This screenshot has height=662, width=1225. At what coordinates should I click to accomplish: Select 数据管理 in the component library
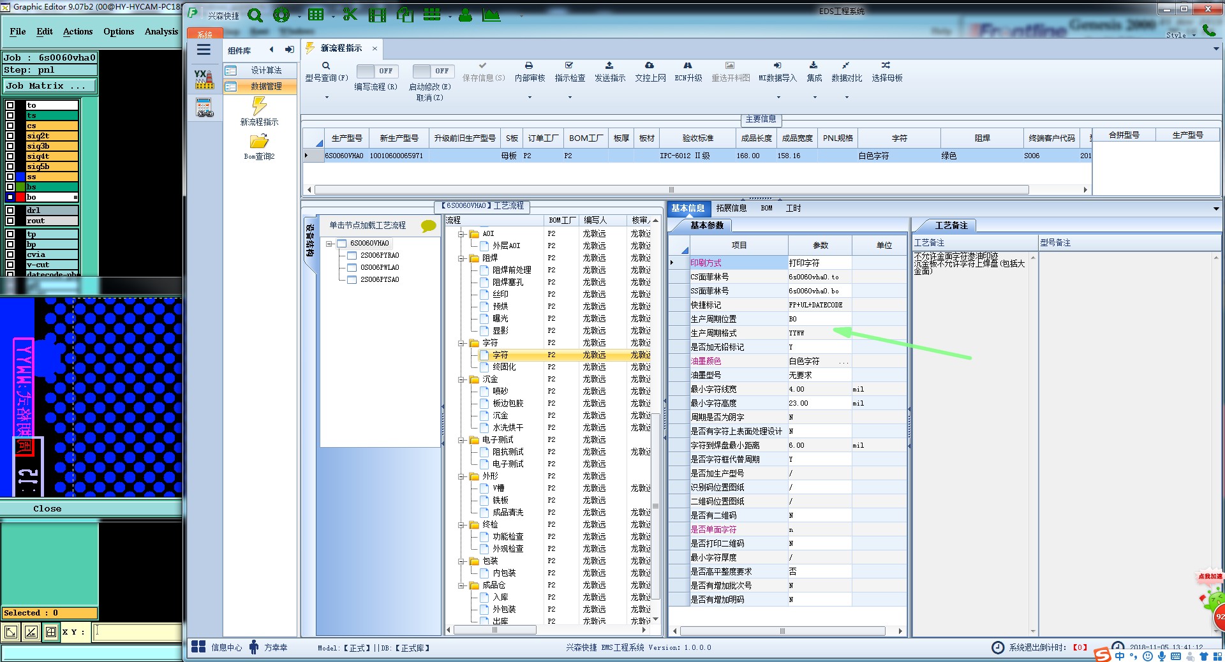tap(260, 86)
